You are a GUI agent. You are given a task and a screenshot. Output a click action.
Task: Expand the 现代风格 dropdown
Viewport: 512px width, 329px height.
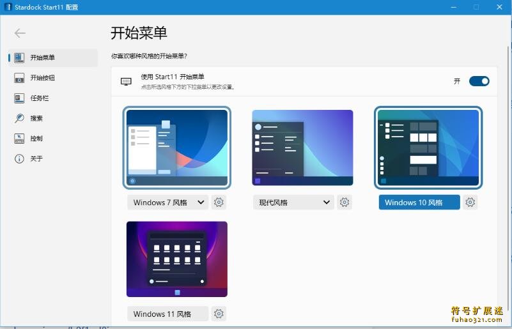click(x=293, y=203)
